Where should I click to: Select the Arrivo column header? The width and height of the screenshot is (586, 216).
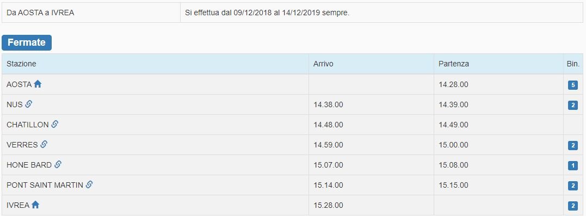coord(323,64)
